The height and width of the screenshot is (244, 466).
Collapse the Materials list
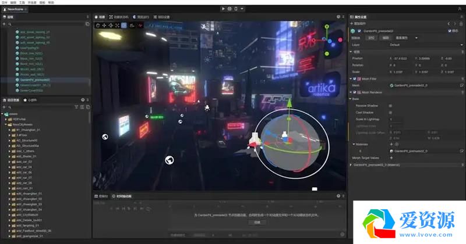point(354,144)
